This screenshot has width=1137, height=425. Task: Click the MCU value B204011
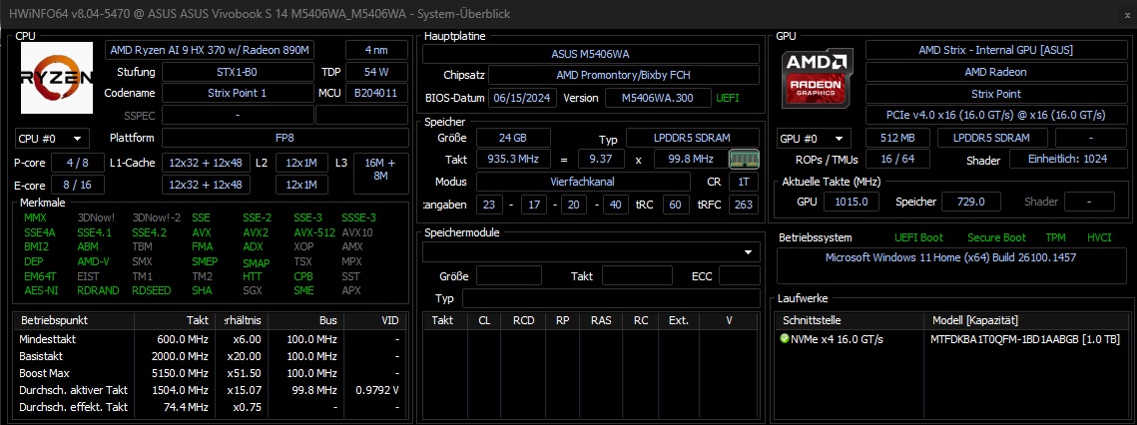point(376,94)
